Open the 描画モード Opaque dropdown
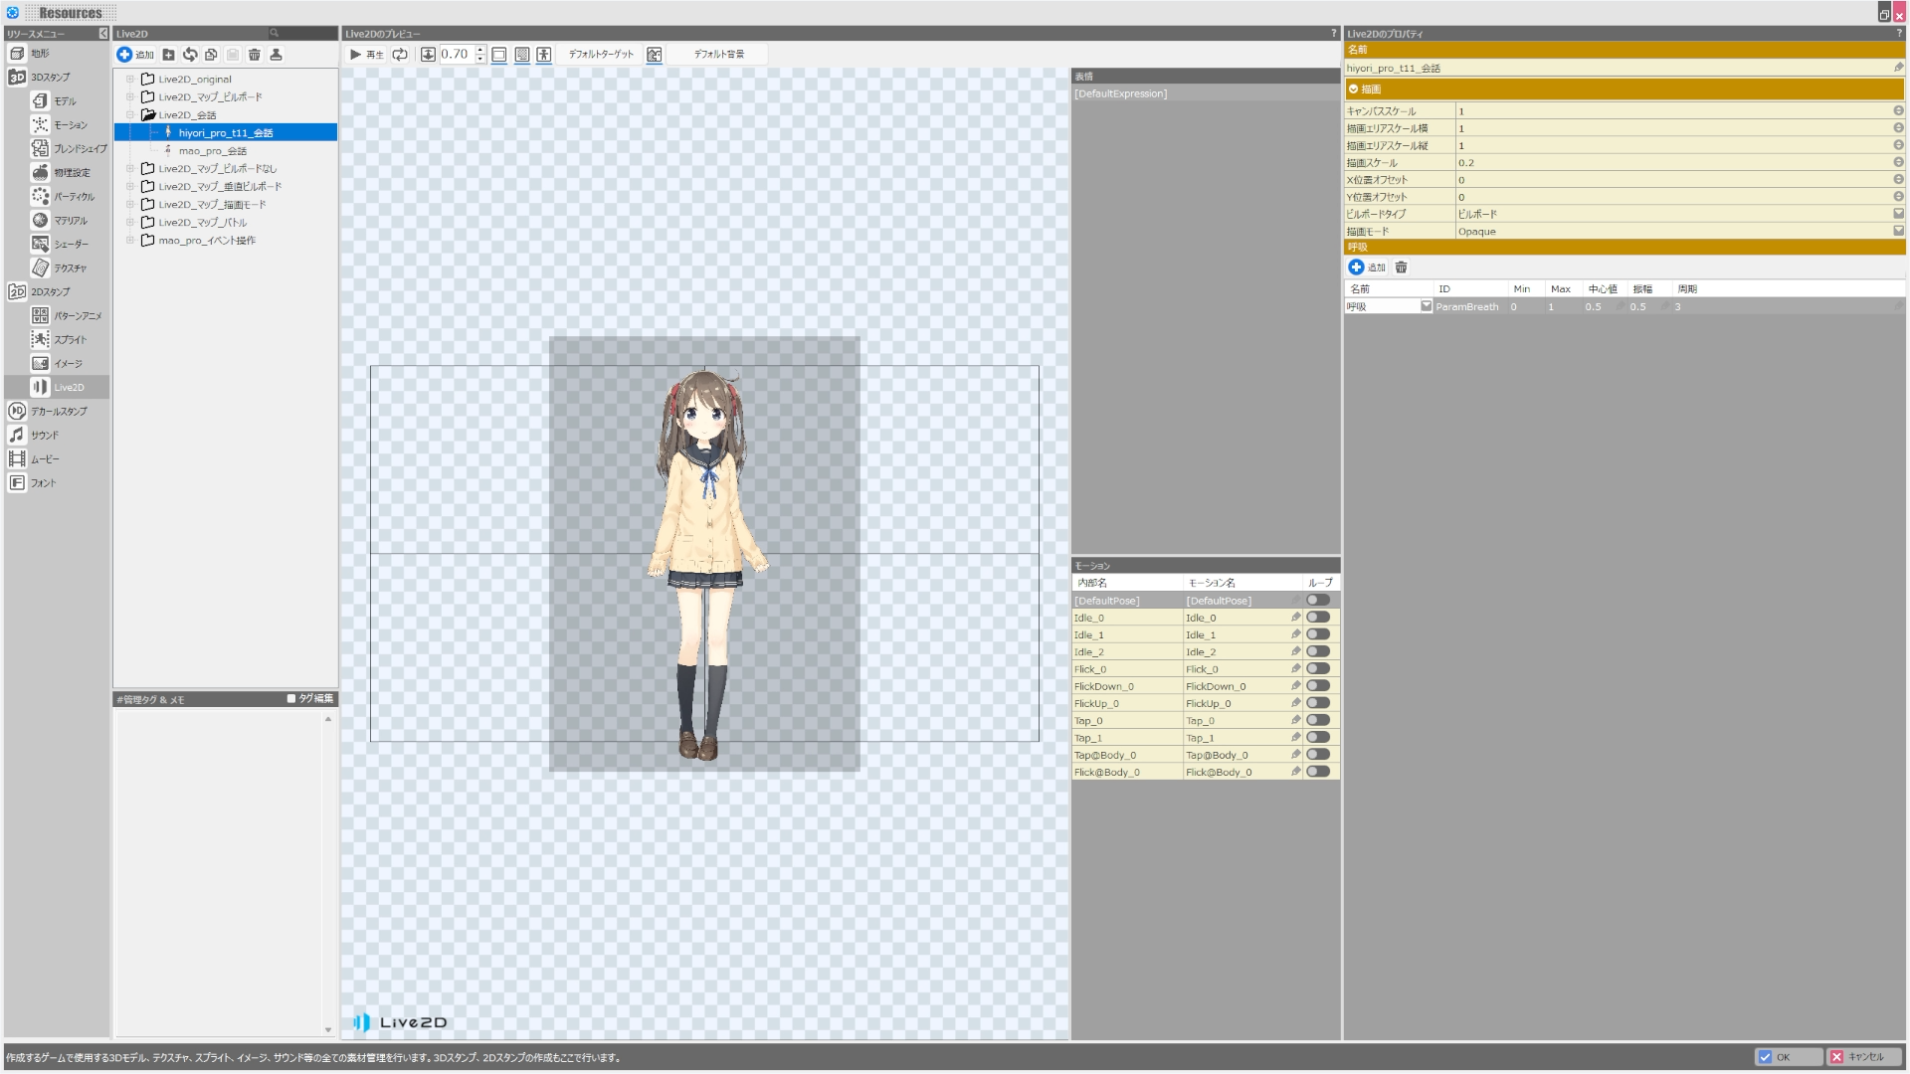Image resolution: width=1910 pixels, height=1074 pixels. coord(1898,231)
